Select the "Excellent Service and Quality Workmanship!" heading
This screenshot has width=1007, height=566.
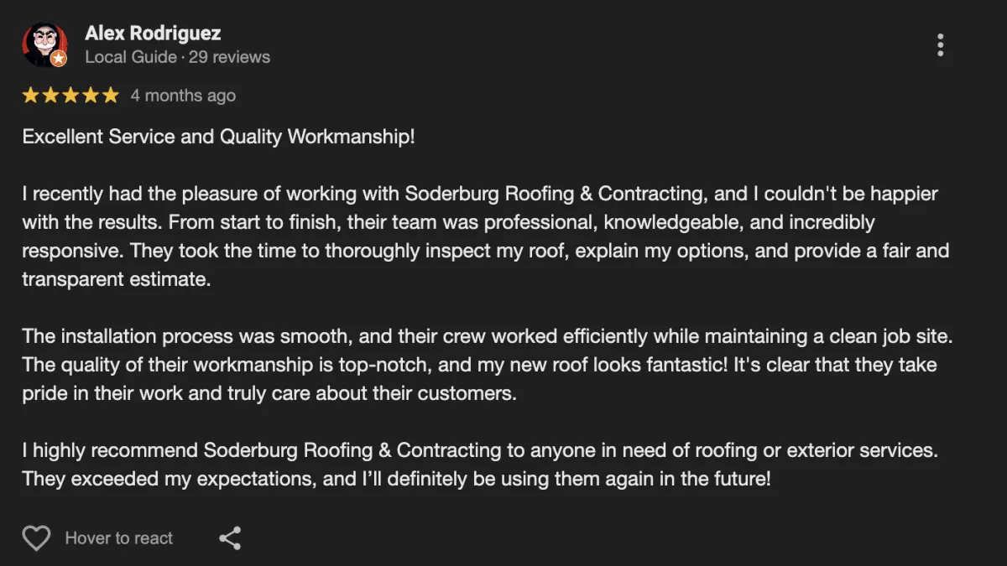(x=219, y=137)
